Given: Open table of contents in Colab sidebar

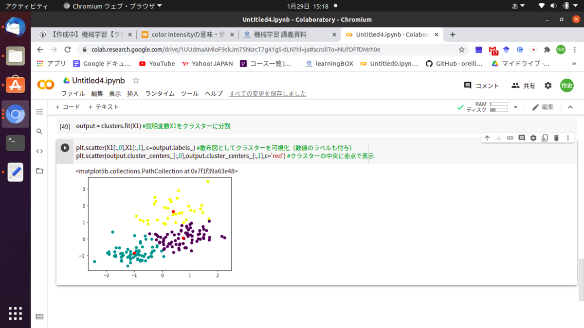Looking at the screenshot, I should pos(39,112).
